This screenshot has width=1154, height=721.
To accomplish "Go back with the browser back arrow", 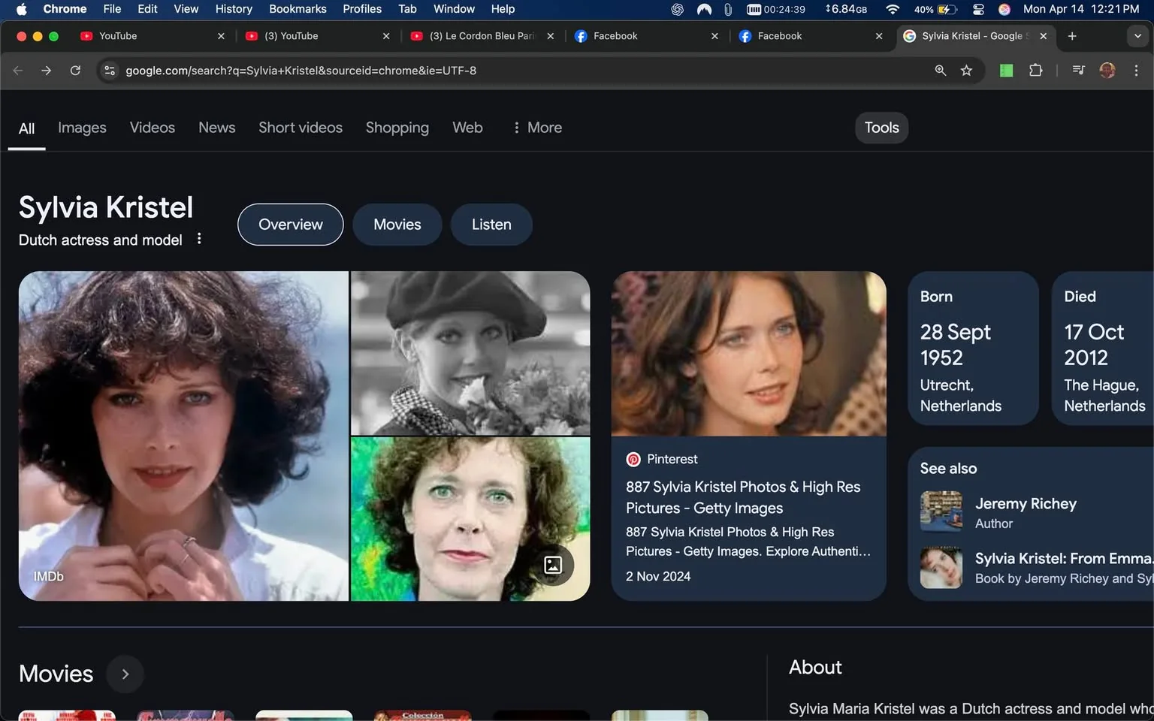I will (18, 71).
